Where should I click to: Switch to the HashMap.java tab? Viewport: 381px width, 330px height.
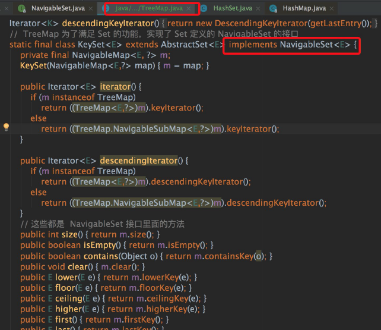tap(304, 8)
